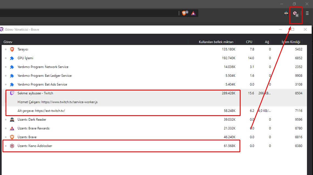
Task: Click process ID 9596
Action: (299, 120)
